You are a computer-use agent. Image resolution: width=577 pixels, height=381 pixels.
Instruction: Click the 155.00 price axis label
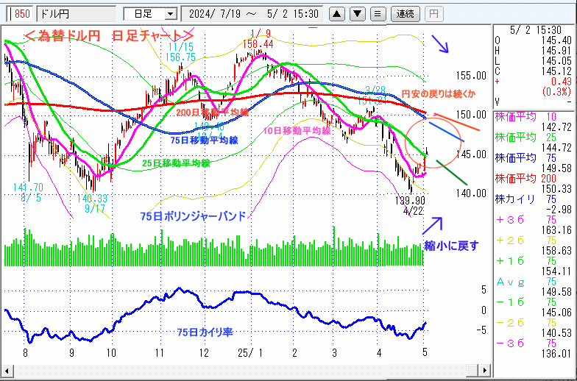coord(471,76)
